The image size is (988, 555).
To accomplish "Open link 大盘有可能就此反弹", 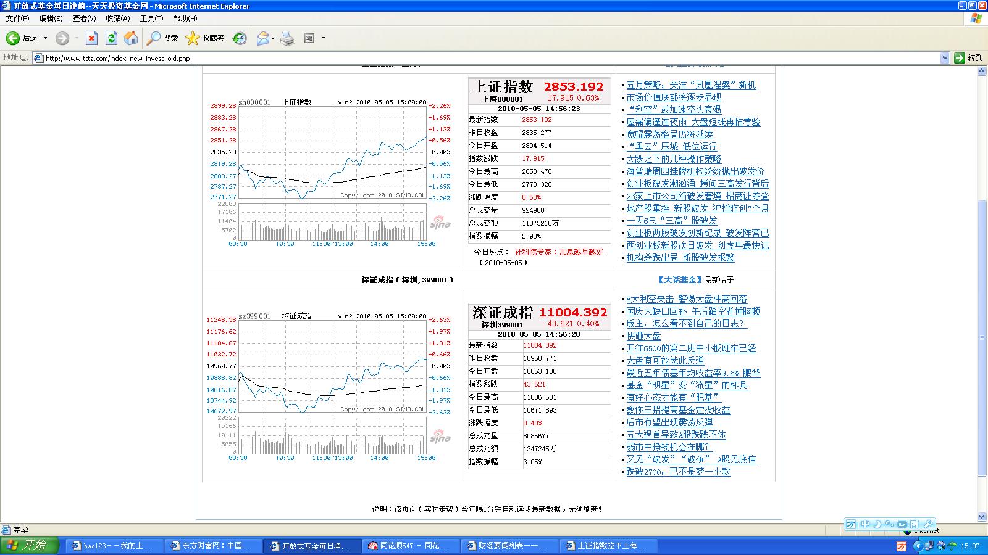I will tap(665, 361).
